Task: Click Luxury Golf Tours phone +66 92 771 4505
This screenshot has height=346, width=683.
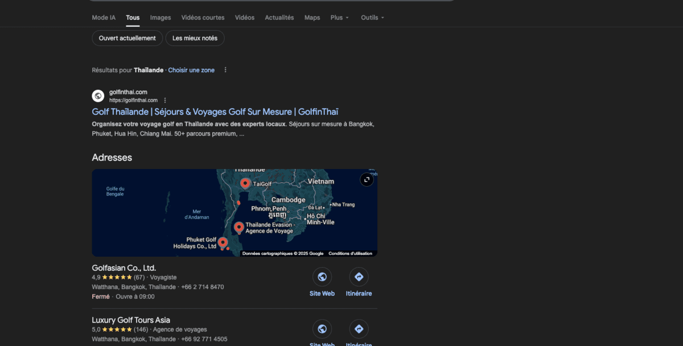Action: pos(204,339)
